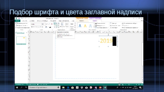
Task: Open the Поля margins button
Action: [x=67, y=25]
